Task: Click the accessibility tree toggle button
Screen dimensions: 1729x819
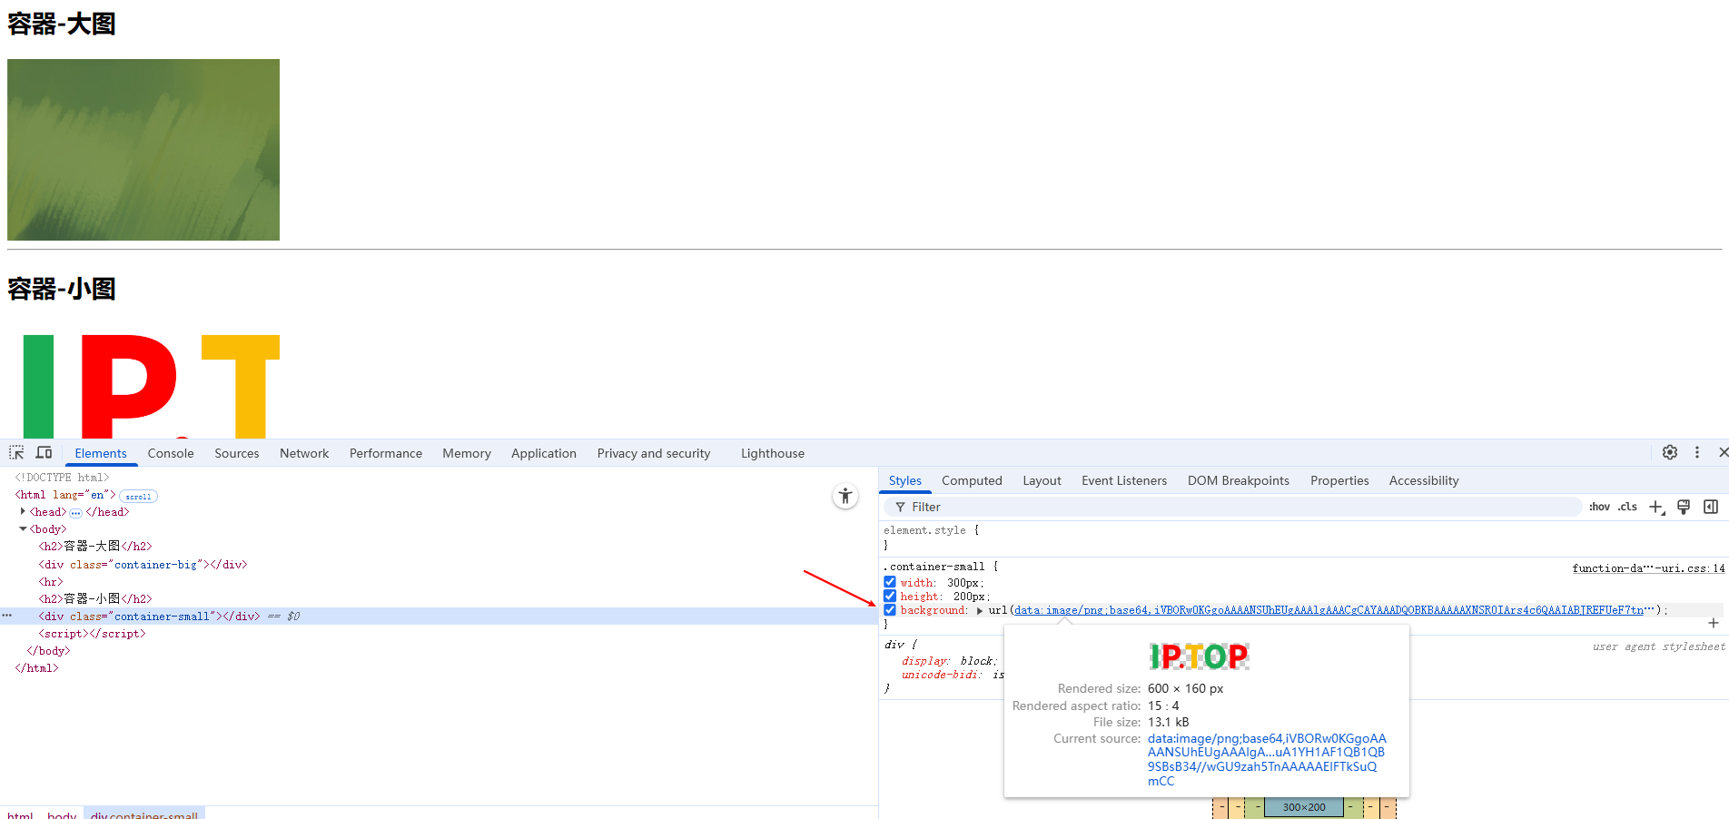Action: point(845,496)
